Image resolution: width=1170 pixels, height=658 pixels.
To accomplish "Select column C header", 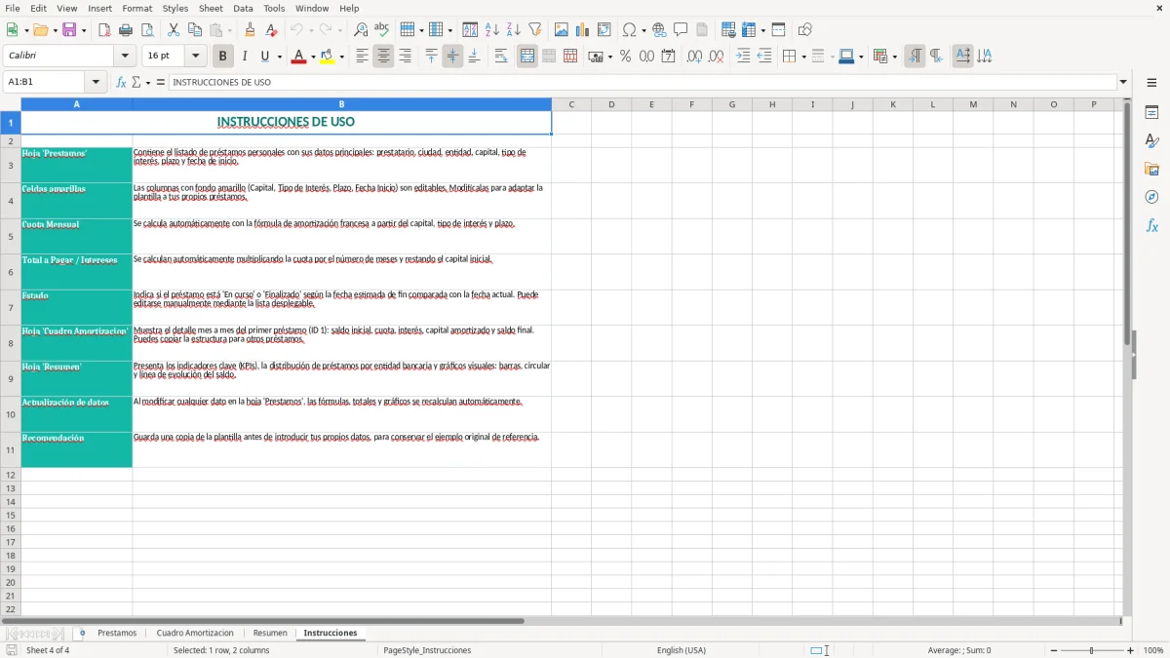I will pos(571,104).
